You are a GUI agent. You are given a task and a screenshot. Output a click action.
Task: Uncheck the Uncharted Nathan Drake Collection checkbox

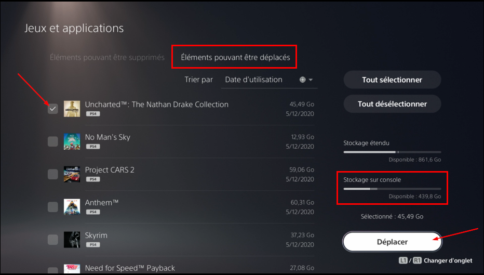(53, 109)
